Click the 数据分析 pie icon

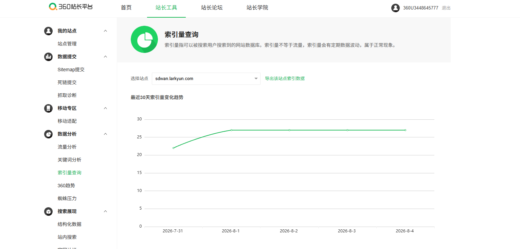48,134
